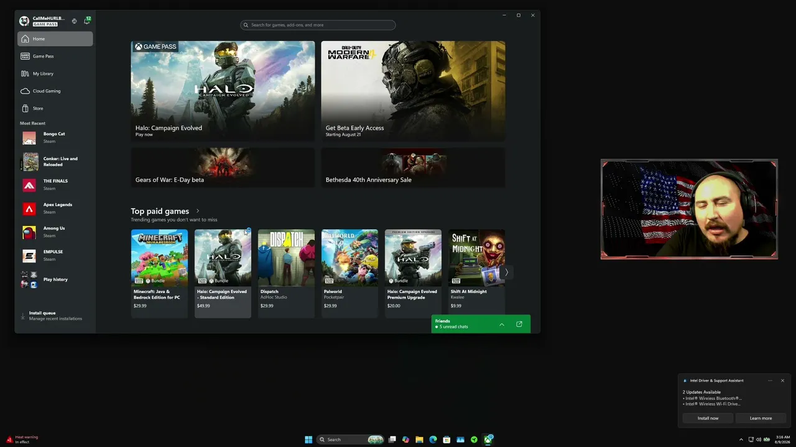Open the notifications bell icon

point(87,21)
